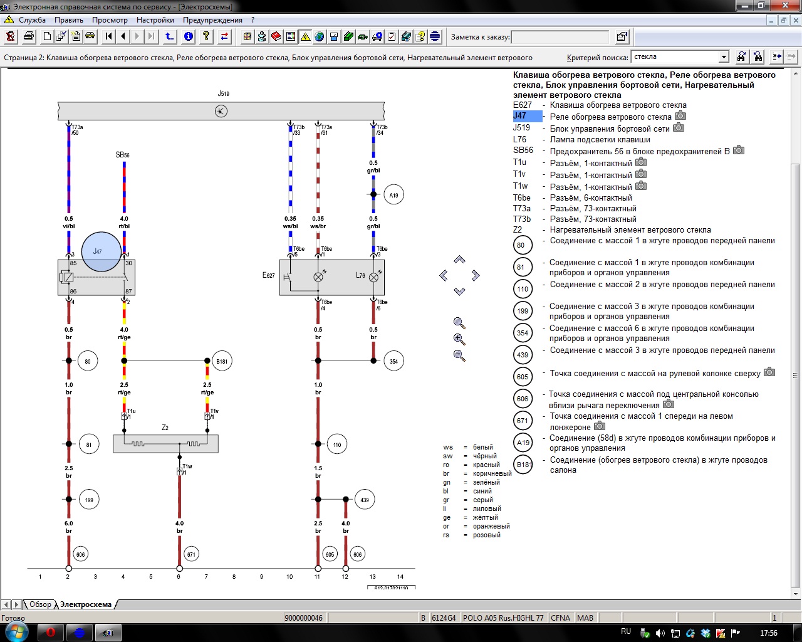802x642 pixels.
Task: Zoom in with the plus magnifier icon
Action: 459,339
